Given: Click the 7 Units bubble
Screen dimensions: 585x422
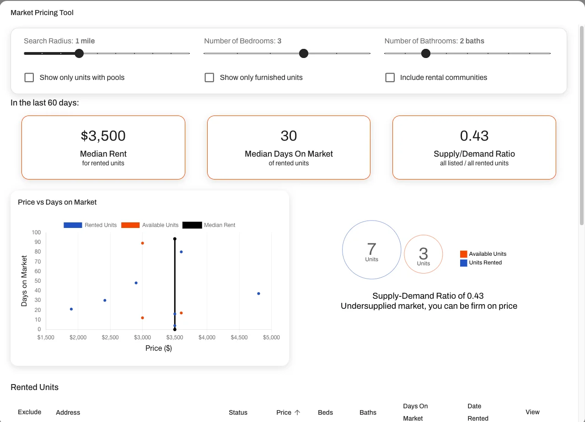Looking at the screenshot, I should coord(371,250).
